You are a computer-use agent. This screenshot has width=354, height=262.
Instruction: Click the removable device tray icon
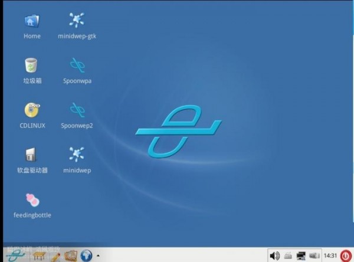[314, 256]
